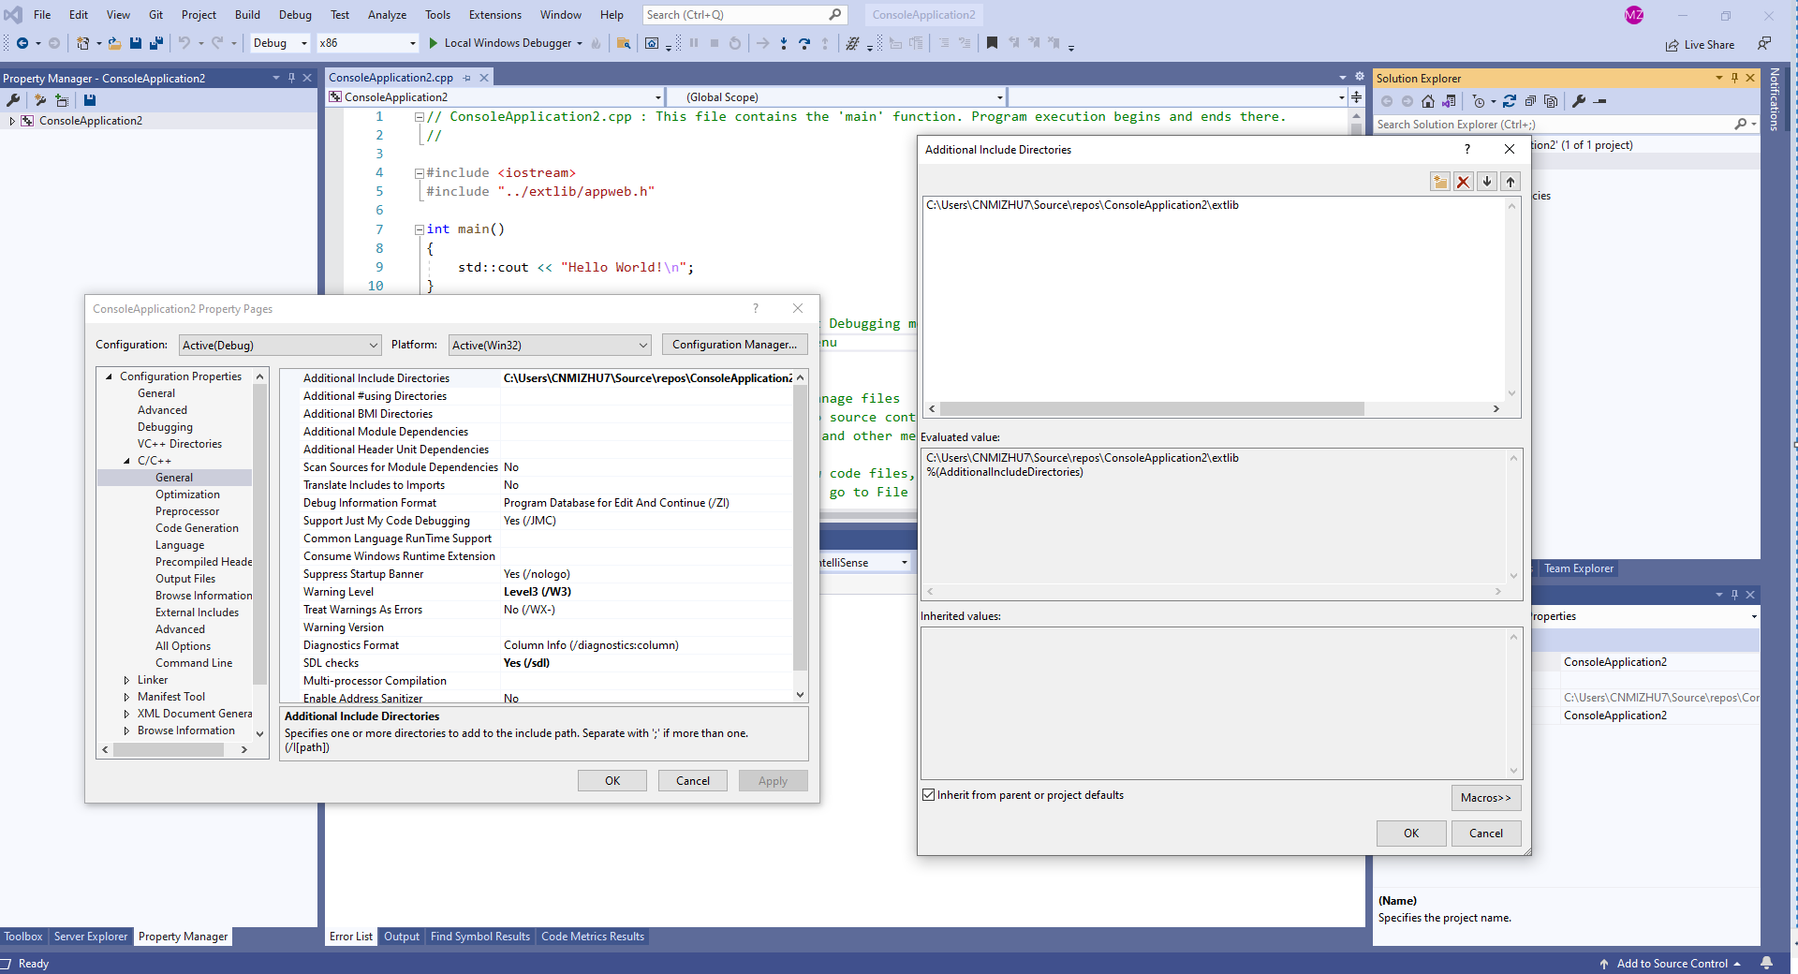Add to Source Control in status bar
Screen dimensions: 1798x974
pos(1670,964)
